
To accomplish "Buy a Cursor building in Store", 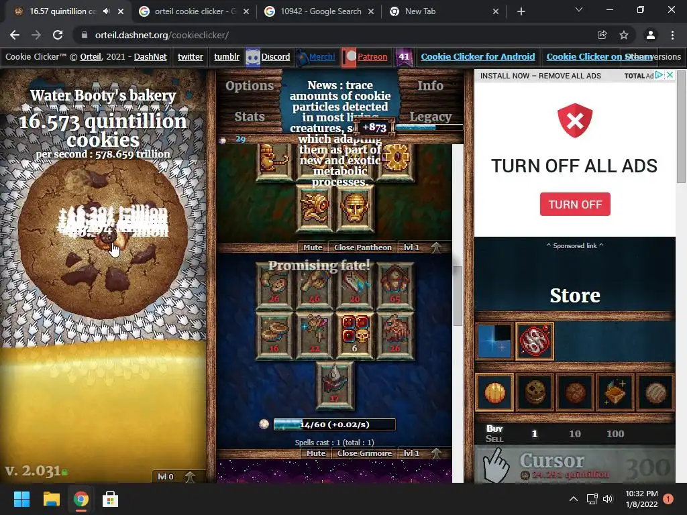I will pos(575,465).
